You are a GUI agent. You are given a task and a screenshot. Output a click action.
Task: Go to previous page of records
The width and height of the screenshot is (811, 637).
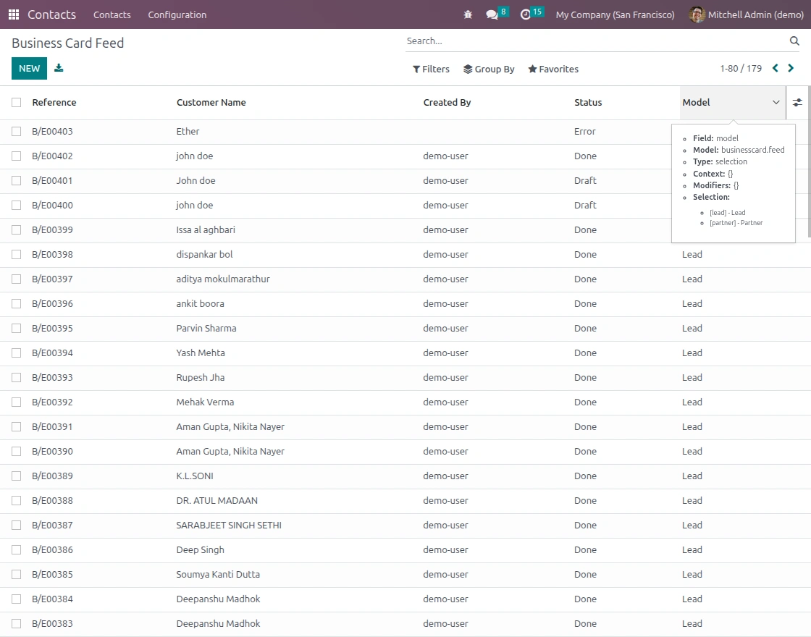(776, 68)
